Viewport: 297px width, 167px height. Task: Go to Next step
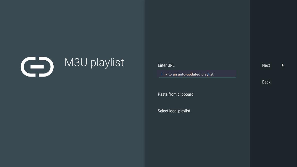tap(266, 65)
